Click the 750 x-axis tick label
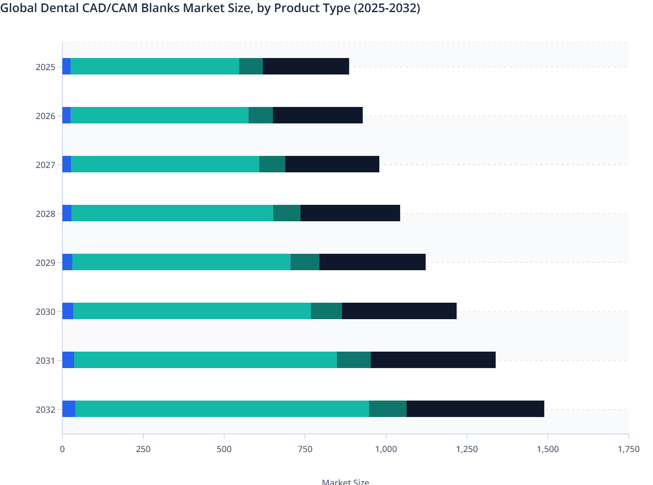The image size is (653, 485). (305, 449)
